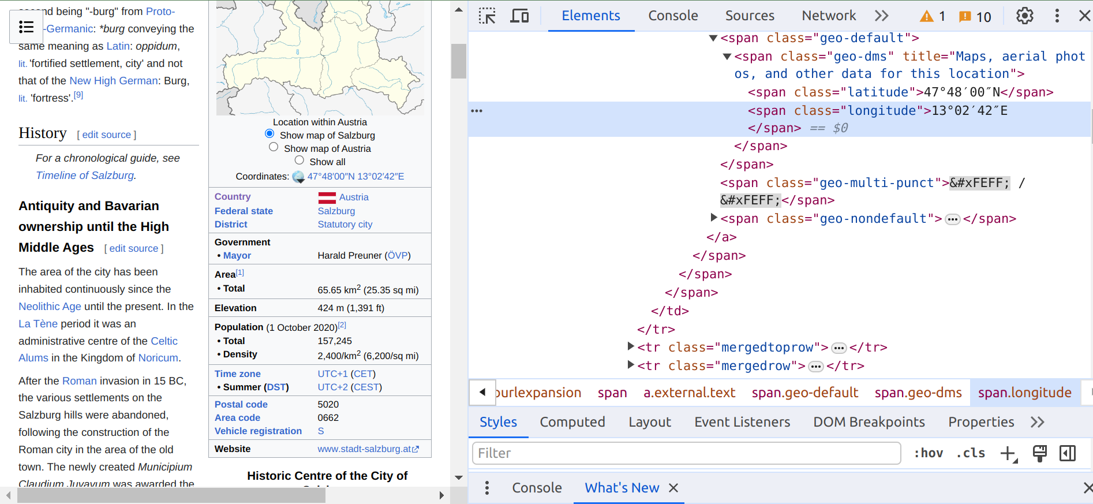Switch to the Console tab
Image resolution: width=1093 pixels, height=504 pixels.
pyautogui.click(x=673, y=16)
